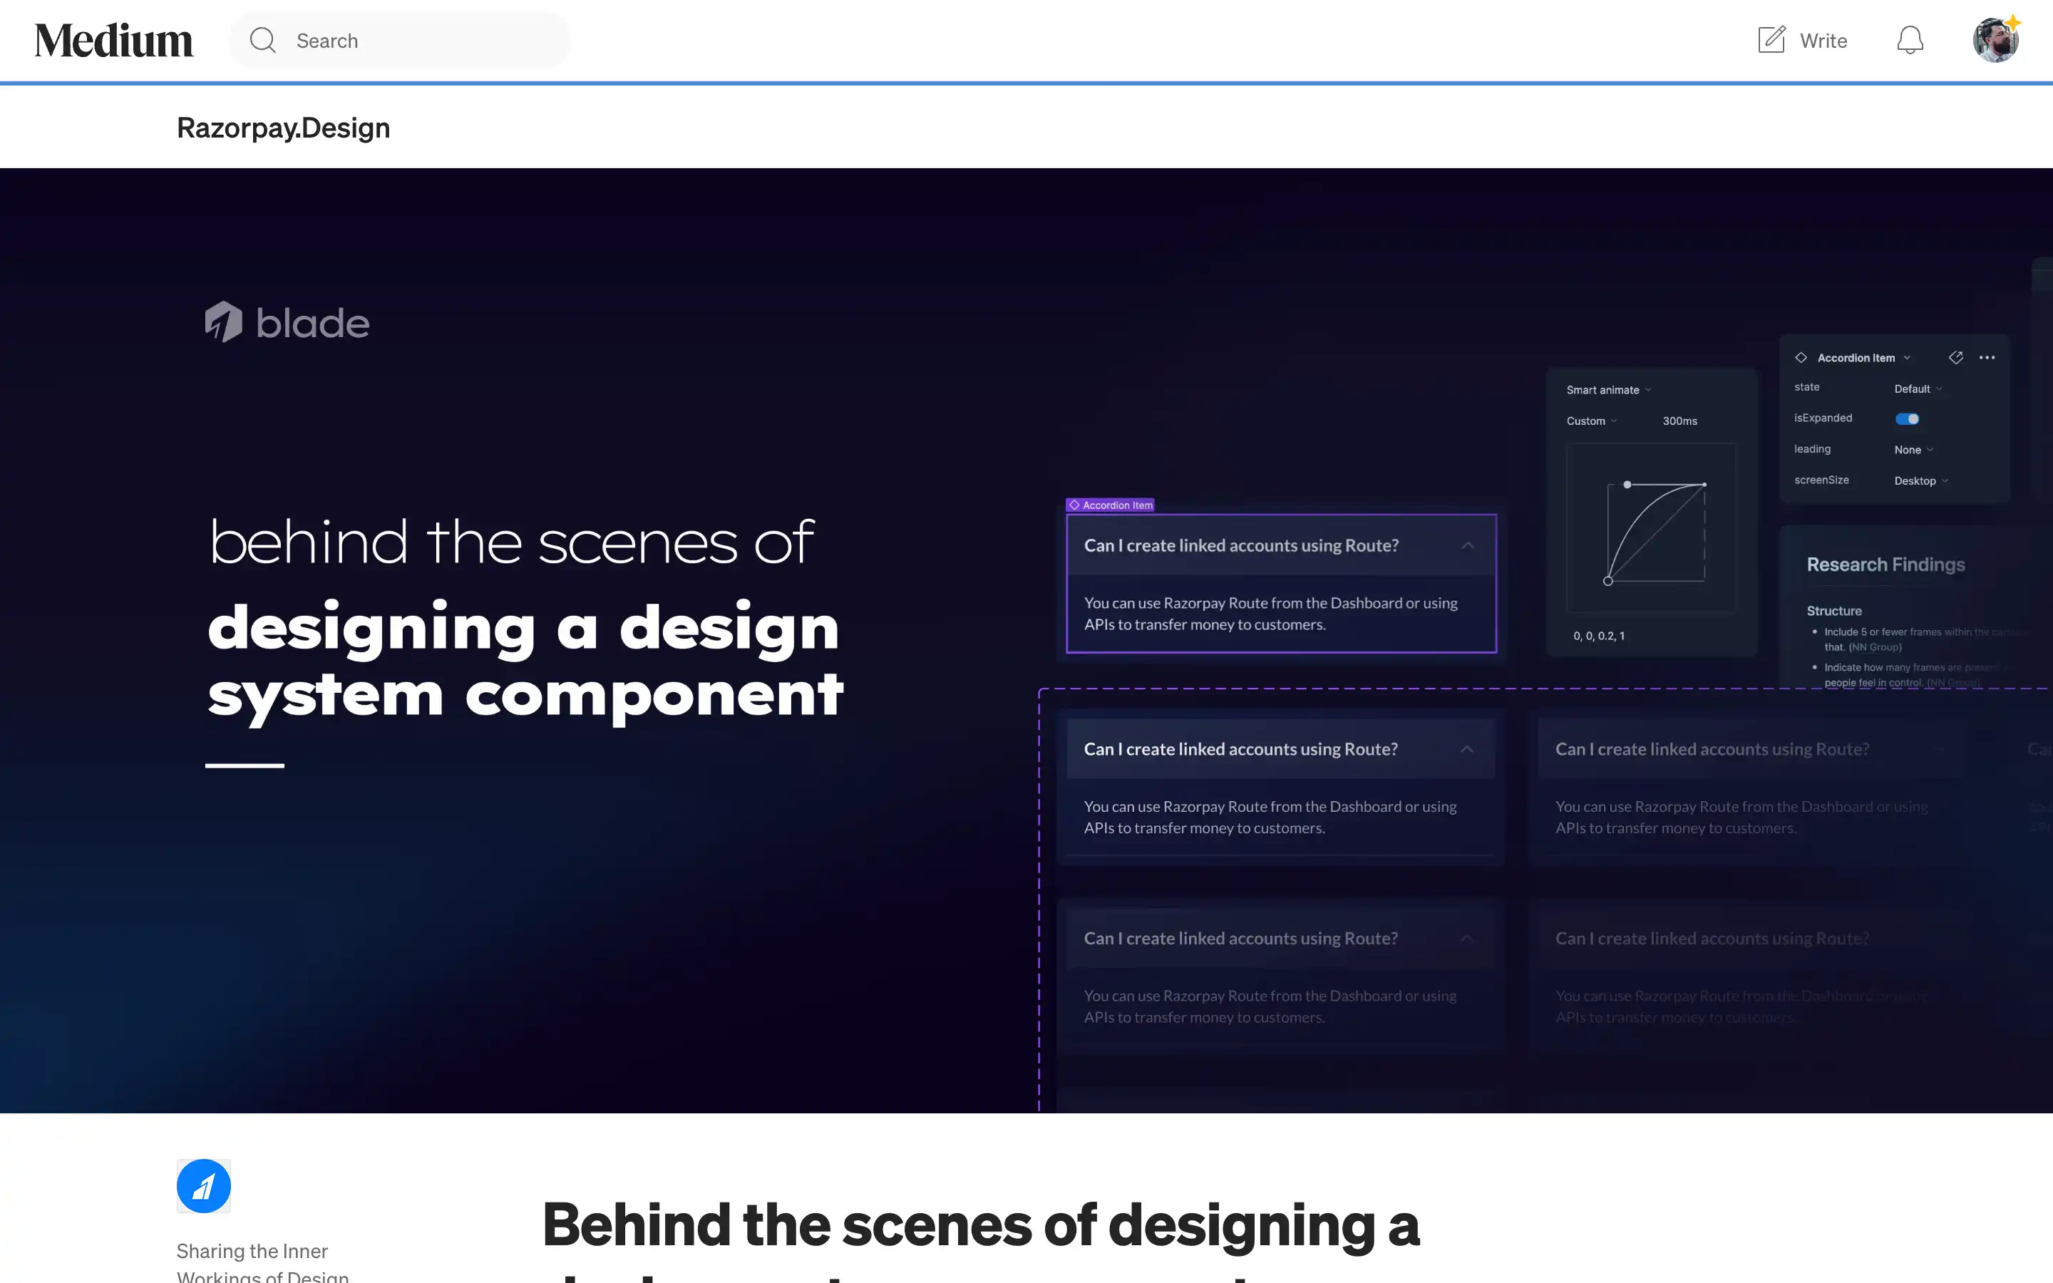Click 'behind the scenes of' hero text

[512, 542]
